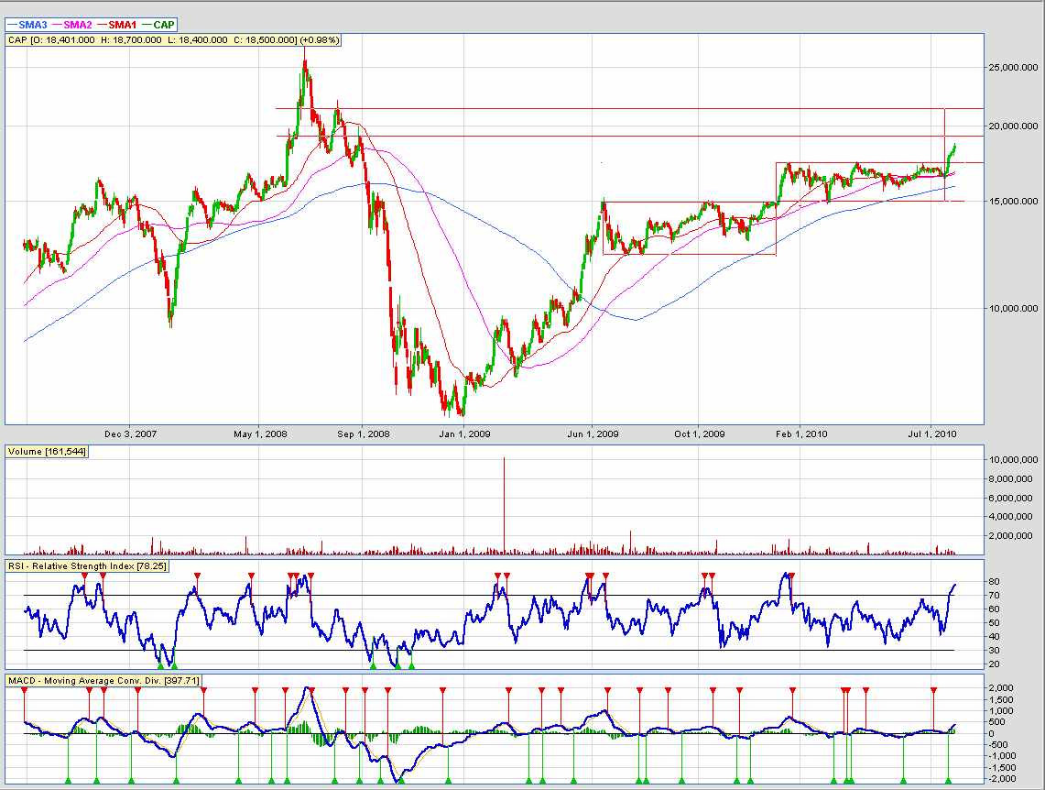This screenshot has height=790, width=1045.
Task: Click the Dec 3, 2007 date label
Action: pyautogui.click(x=130, y=433)
